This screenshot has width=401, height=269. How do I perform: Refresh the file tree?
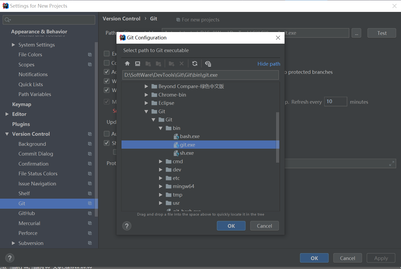[195, 63]
